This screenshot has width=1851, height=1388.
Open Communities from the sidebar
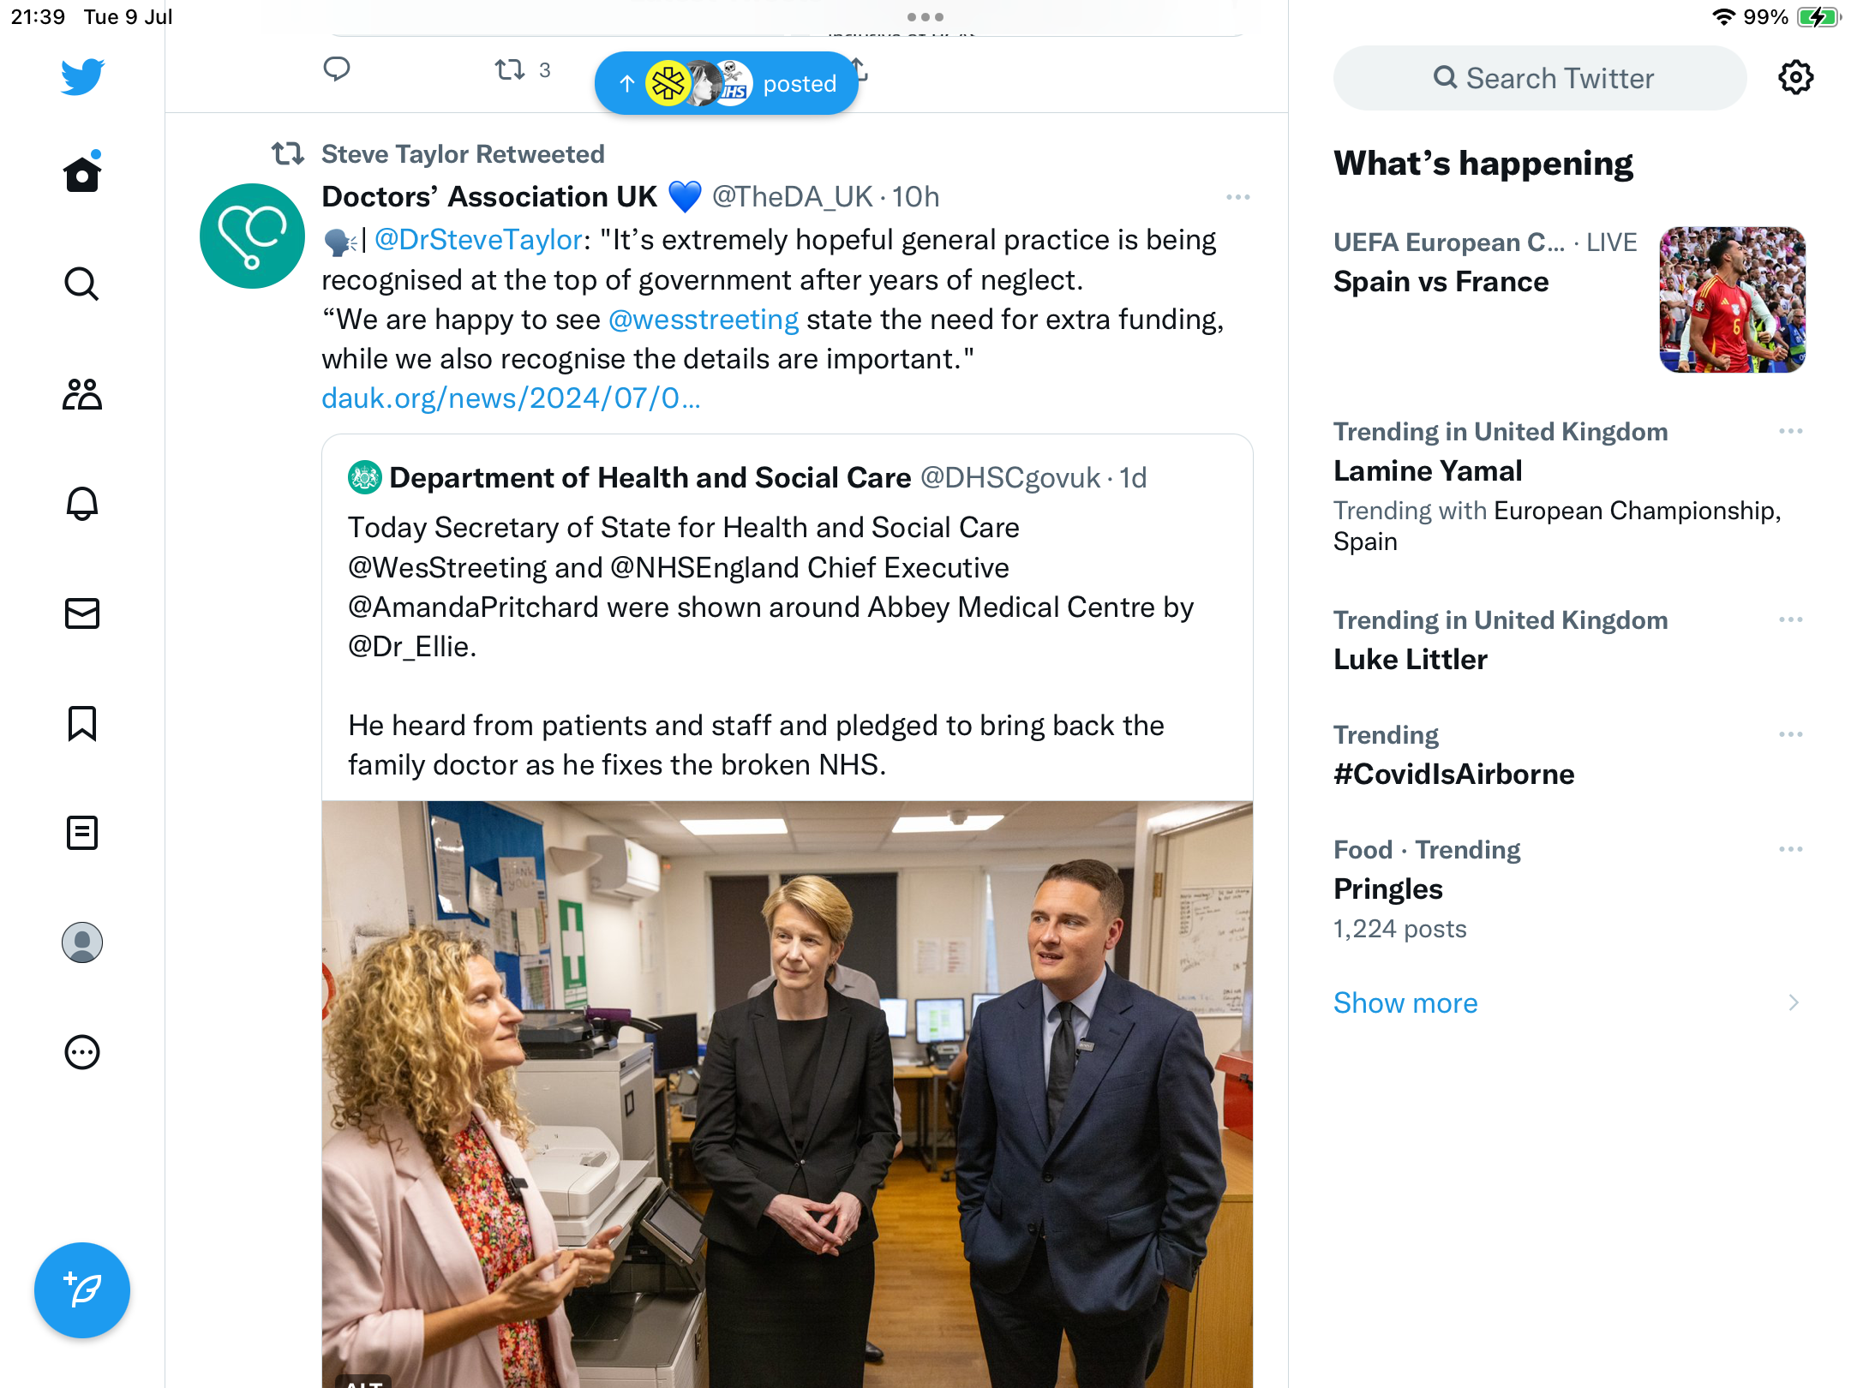point(82,394)
